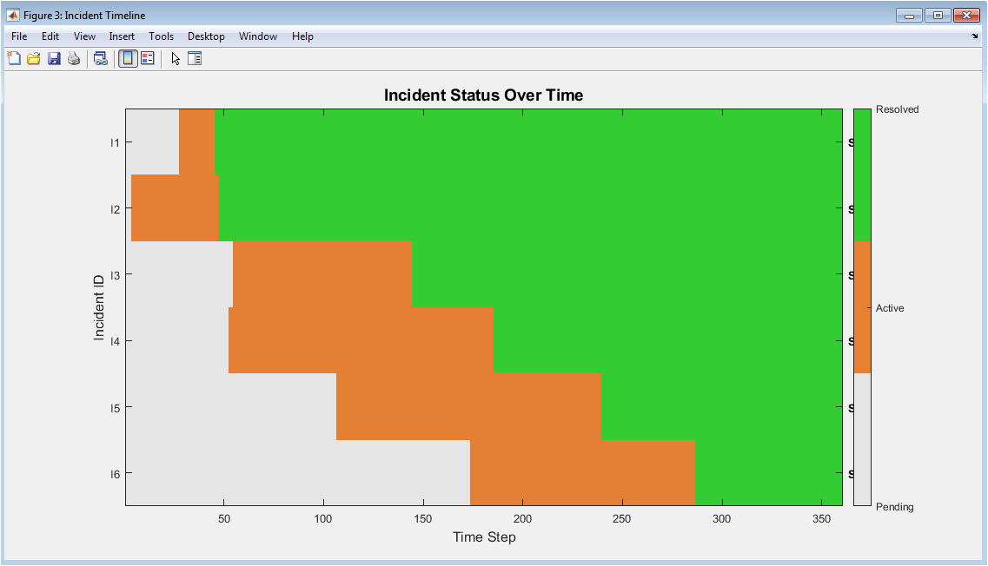Save the figure with the floppy disk icon
This screenshot has width=988, height=566.
click(x=54, y=59)
